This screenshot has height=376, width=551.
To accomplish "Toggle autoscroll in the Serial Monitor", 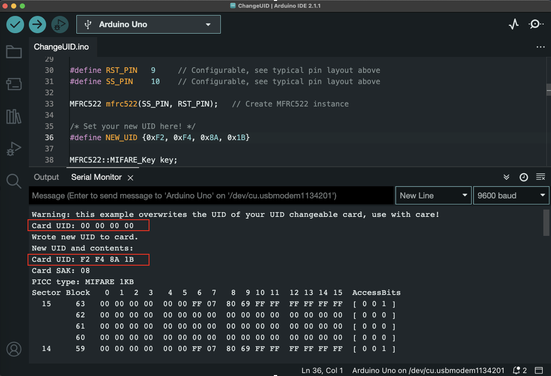I will coord(506,177).
